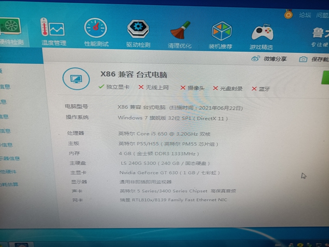Click the round desktop monitor icon
329x247 pixels.
click(x=76, y=79)
